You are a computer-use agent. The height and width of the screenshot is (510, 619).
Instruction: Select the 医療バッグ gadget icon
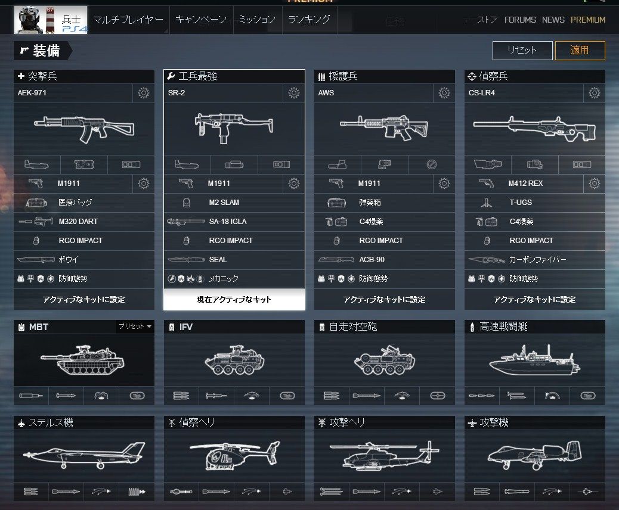(36, 203)
